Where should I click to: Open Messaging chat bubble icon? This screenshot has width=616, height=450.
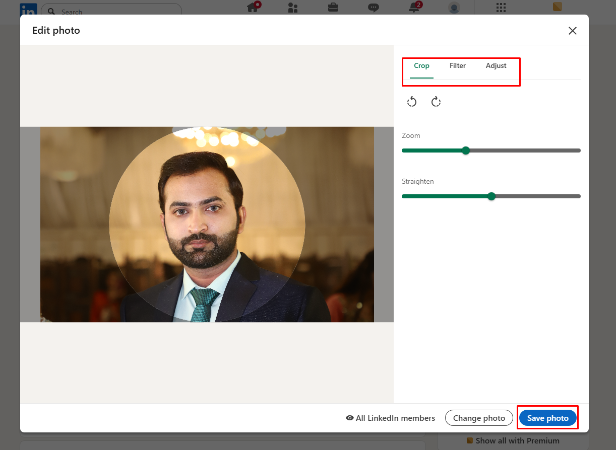point(374,8)
